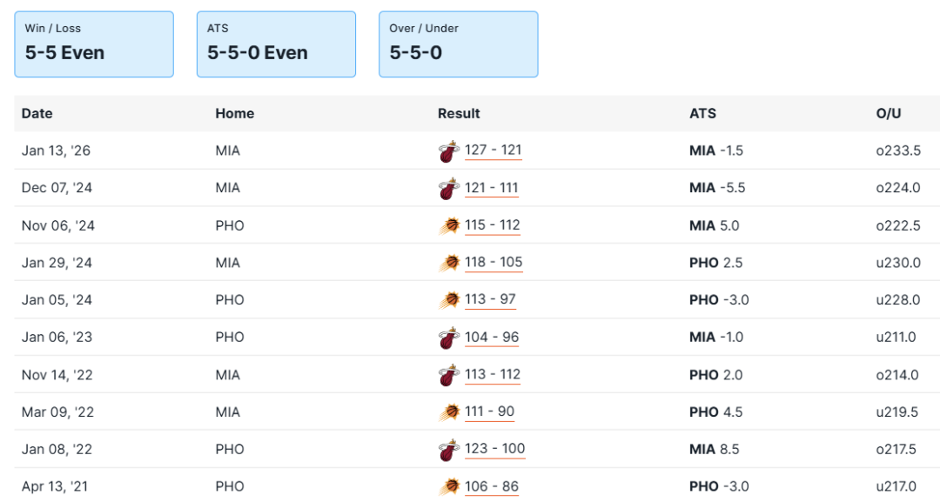Click the Suns logo beside 113 - 97
The height and width of the screenshot is (502, 940).
click(x=448, y=301)
